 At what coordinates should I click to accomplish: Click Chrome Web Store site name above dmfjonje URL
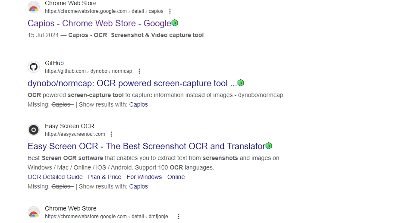71,208
